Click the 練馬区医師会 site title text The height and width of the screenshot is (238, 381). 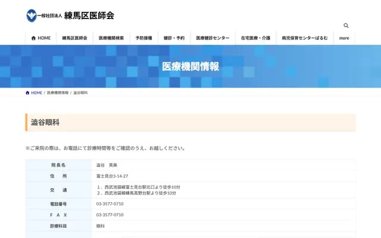point(89,15)
